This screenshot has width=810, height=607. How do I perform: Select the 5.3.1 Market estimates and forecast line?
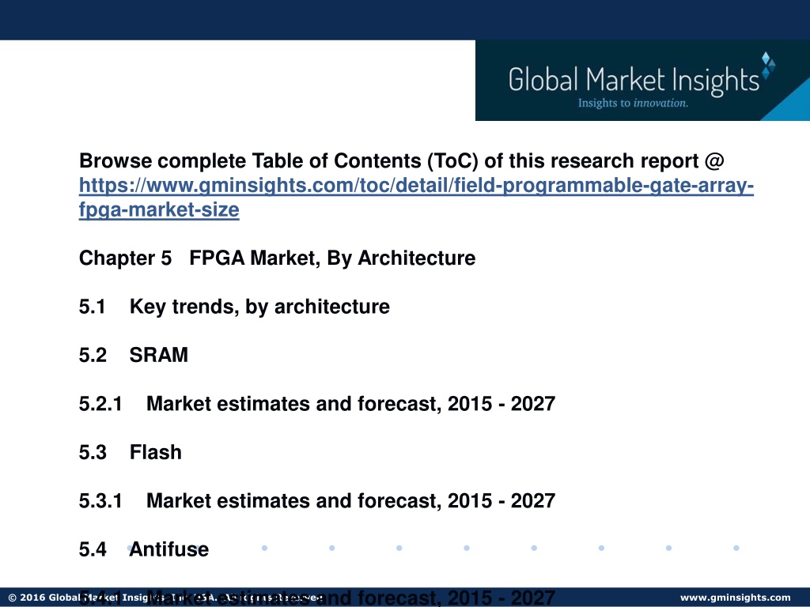(316, 500)
